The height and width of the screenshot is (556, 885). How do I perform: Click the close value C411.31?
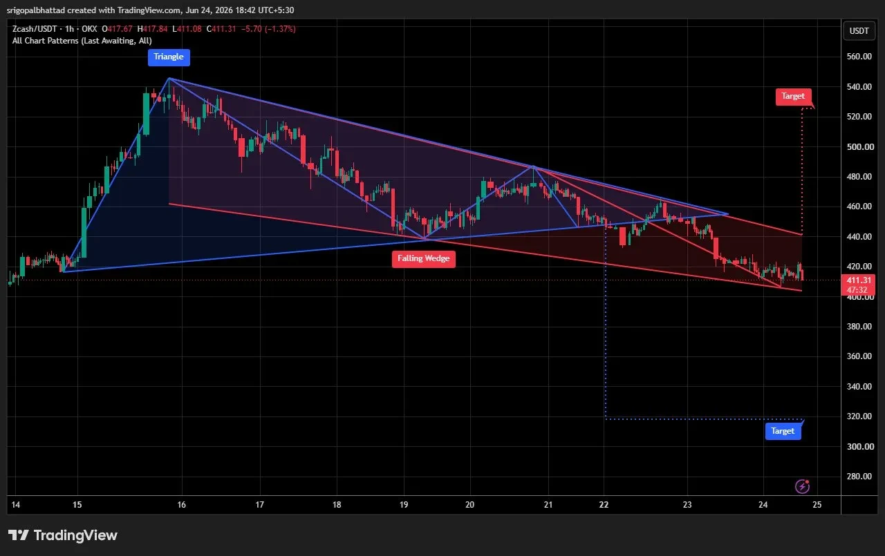(221, 29)
